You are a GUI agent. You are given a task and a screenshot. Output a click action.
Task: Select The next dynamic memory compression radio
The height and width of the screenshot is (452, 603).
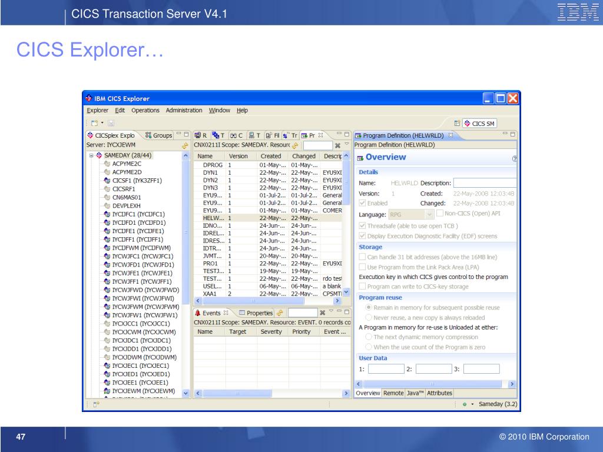click(369, 337)
